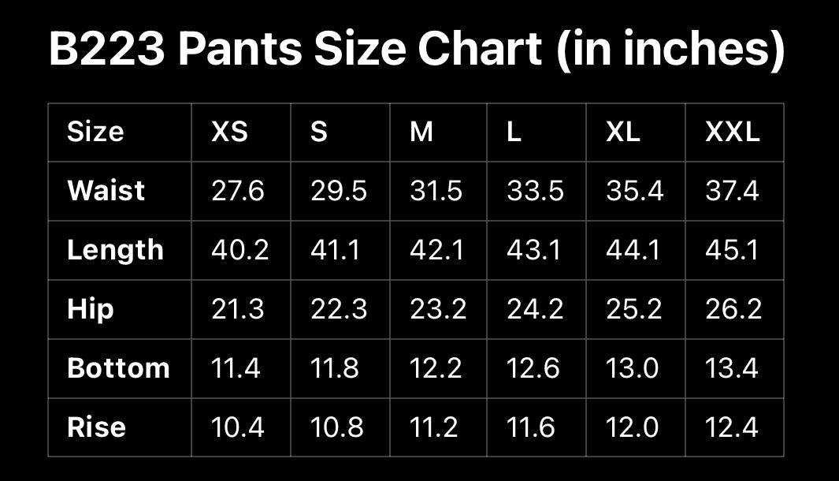
Task: Click the Bottom row label
Action: coord(118,368)
